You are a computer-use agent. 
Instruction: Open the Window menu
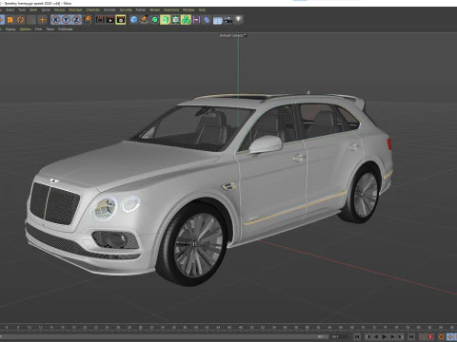click(x=189, y=9)
